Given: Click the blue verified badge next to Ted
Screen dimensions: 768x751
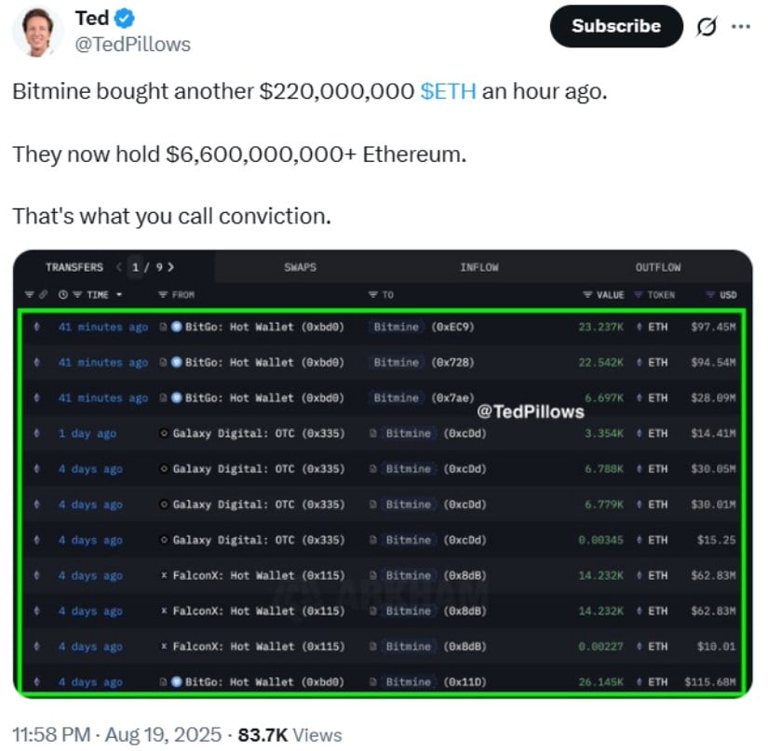Looking at the screenshot, I should coord(125,19).
